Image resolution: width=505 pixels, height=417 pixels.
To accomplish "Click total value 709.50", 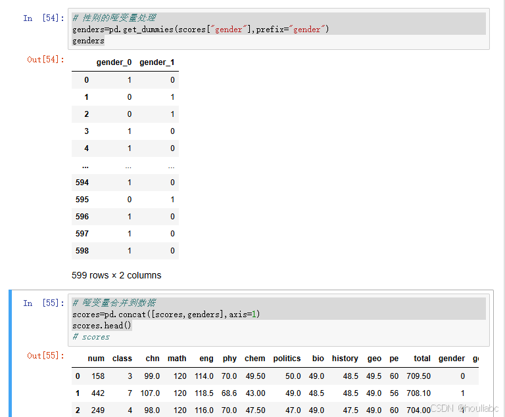I will [x=418, y=376].
